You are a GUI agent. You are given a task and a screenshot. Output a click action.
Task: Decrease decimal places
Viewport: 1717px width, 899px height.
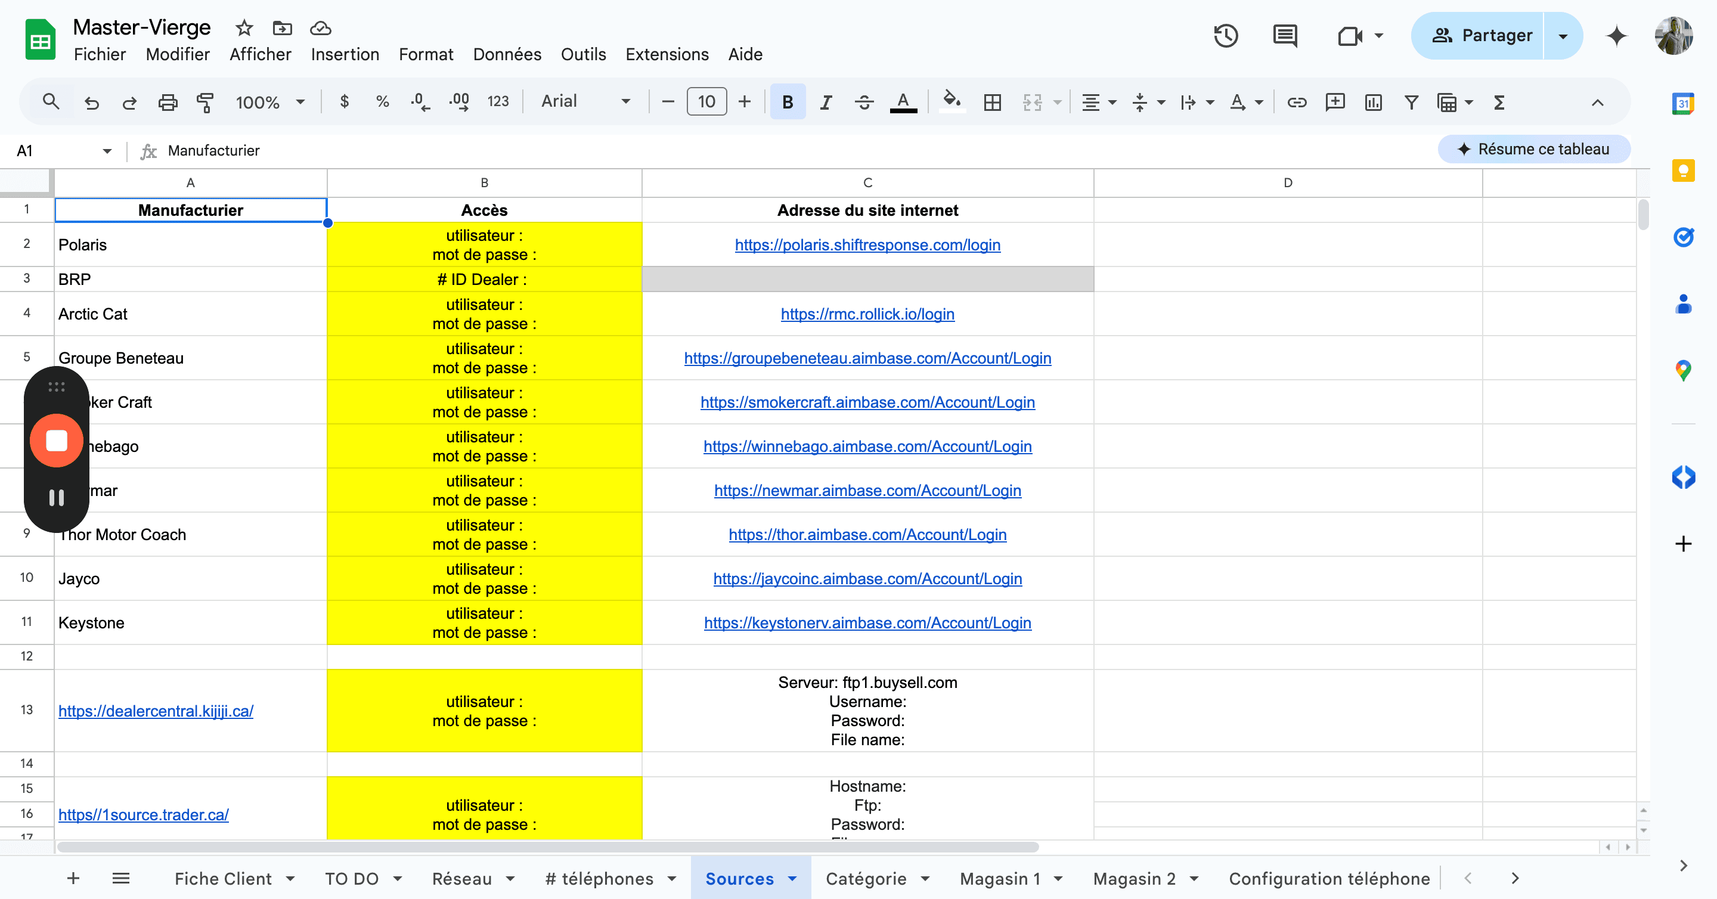pyautogui.click(x=420, y=101)
